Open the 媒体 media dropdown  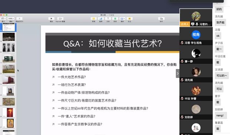(122, 18)
